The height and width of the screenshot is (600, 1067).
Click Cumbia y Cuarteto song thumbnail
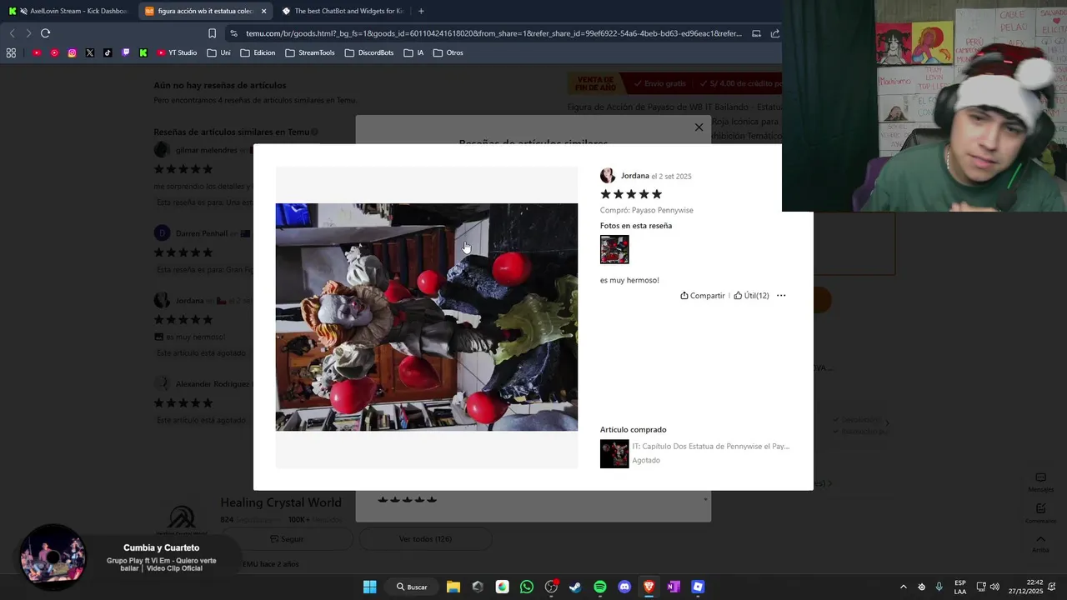click(53, 557)
